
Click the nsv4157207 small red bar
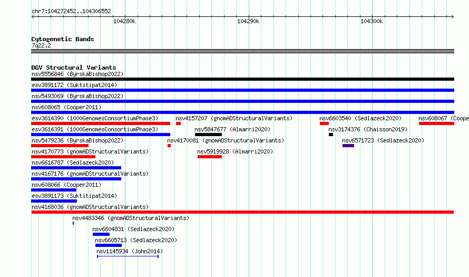178,123
